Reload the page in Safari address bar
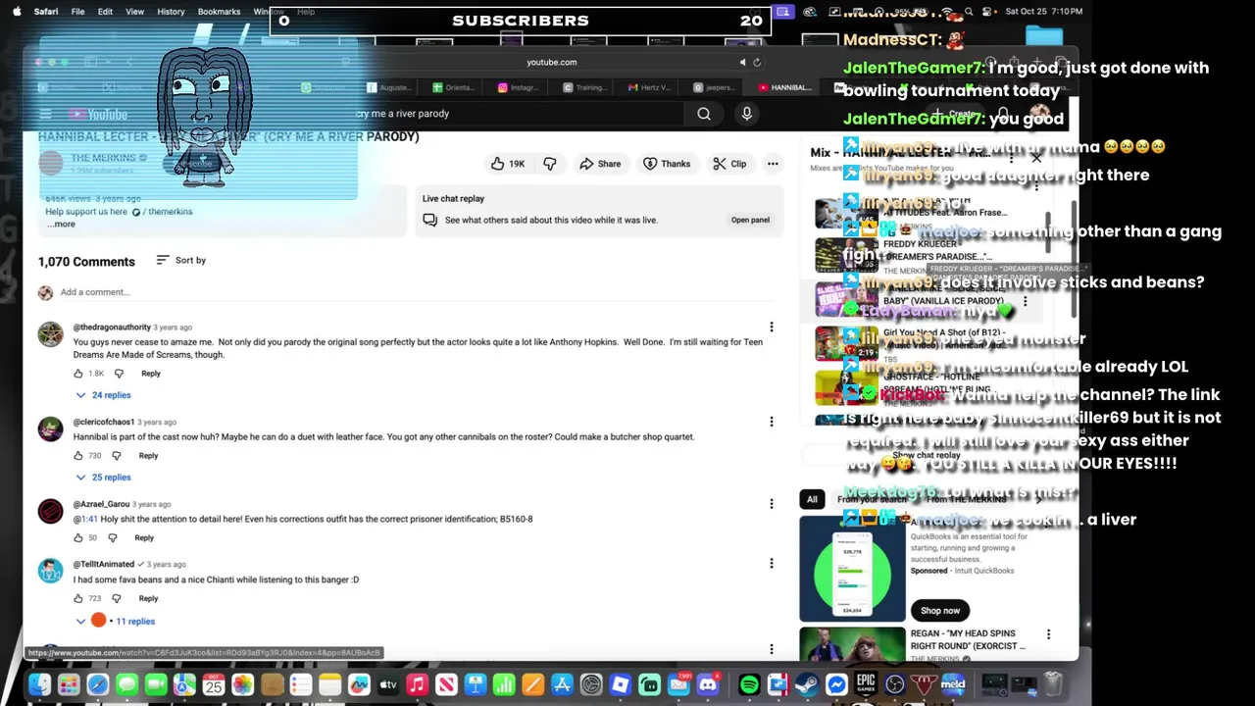This screenshot has width=1255, height=706. tap(757, 62)
